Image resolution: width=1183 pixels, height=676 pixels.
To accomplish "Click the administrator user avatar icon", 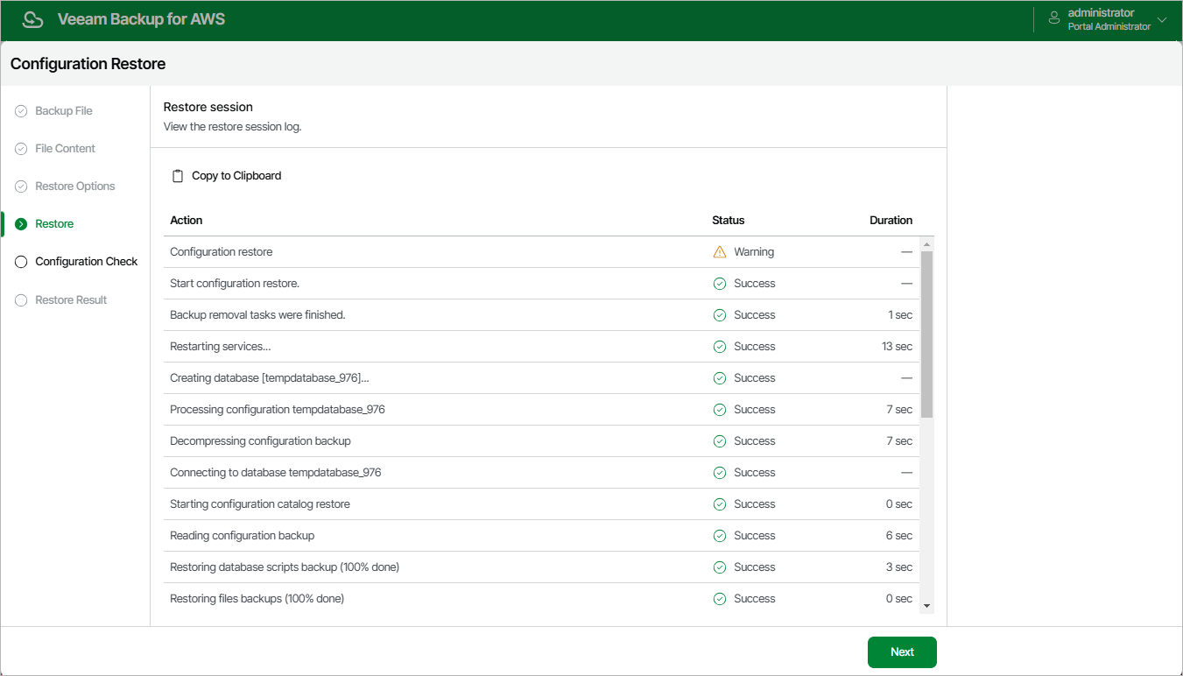I will click(1054, 19).
